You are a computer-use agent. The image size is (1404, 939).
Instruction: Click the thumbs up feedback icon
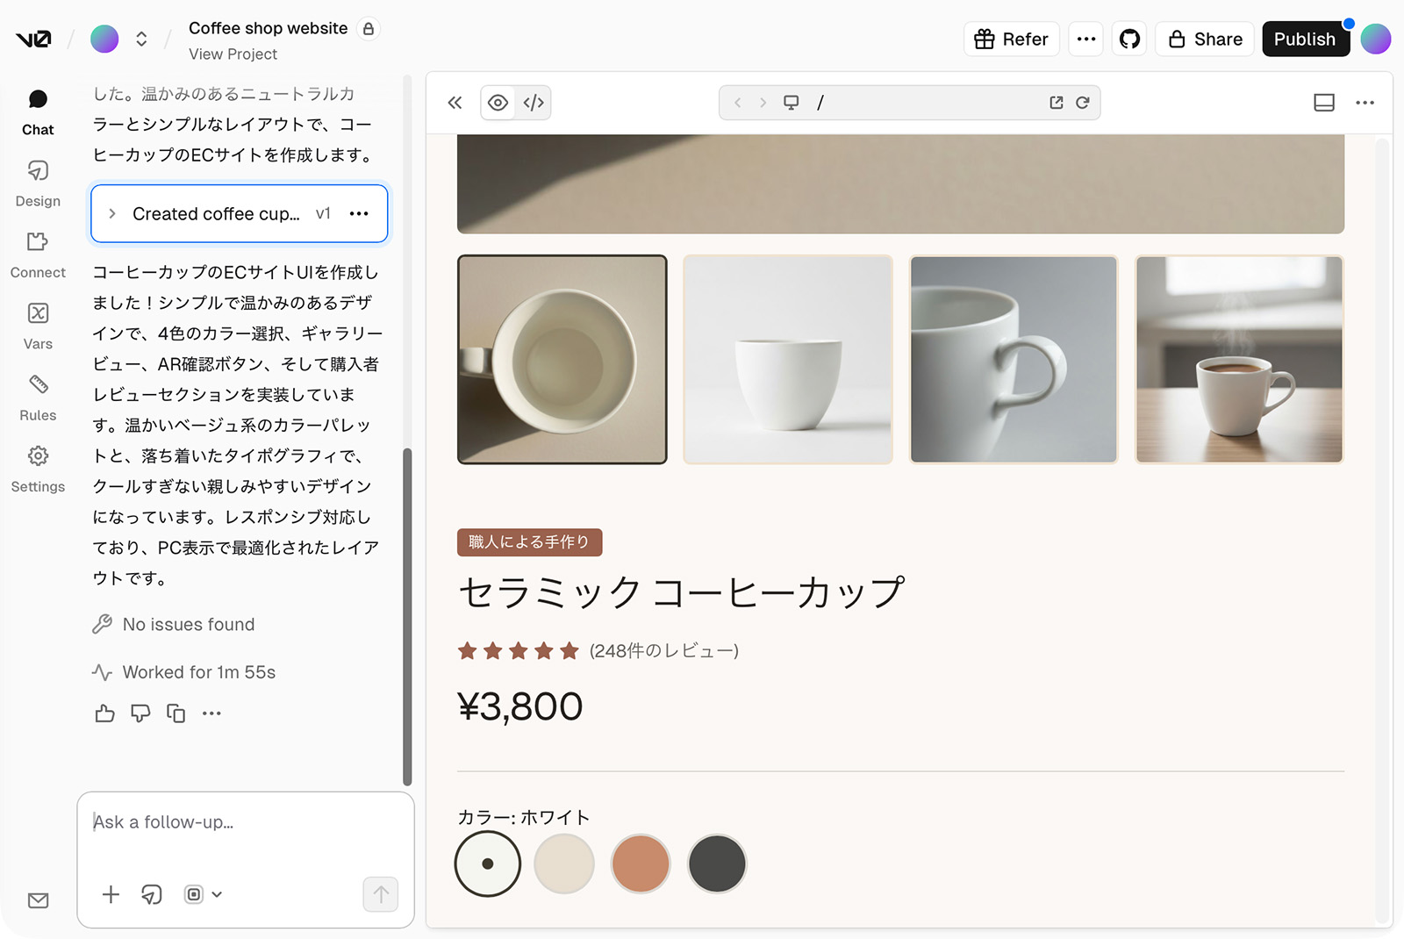click(104, 713)
